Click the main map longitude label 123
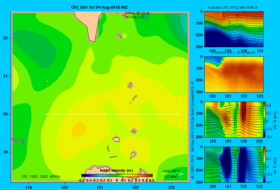The width and height of the screenshot is (280, 190). 171,187
